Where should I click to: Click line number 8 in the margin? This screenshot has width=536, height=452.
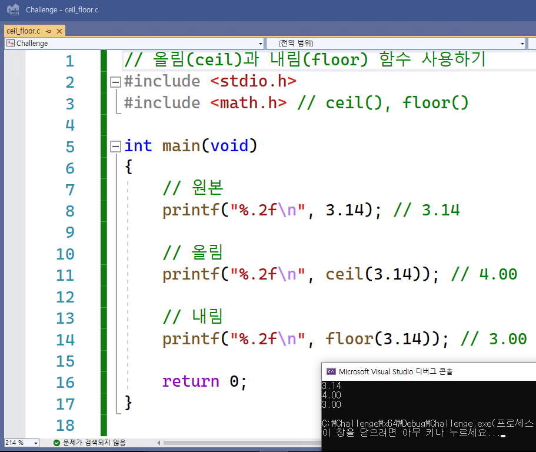click(x=70, y=211)
